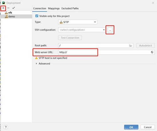This screenshot has height=131, width=157.
Task: Open web server URL in browser globe icon
Action: [x=152, y=52]
